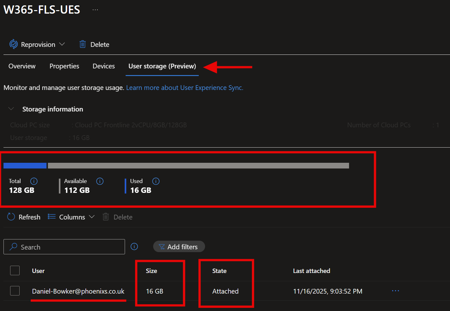Image resolution: width=450 pixels, height=311 pixels.
Task: Click the info icon next to Available
Action: pyautogui.click(x=100, y=181)
